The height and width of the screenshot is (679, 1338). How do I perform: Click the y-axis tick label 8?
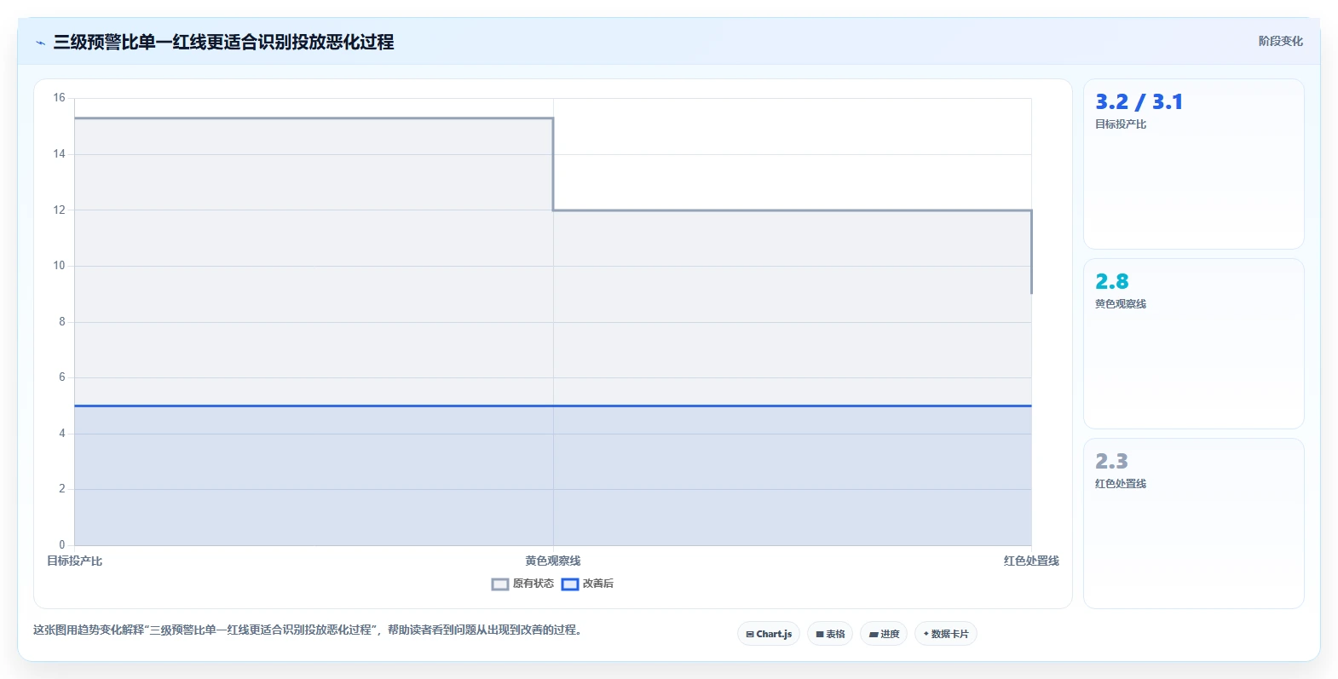61,322
